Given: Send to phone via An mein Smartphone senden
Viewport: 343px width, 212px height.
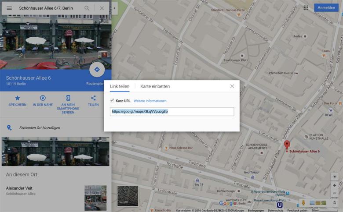Looking at the screenshot, I should (68, 98).
